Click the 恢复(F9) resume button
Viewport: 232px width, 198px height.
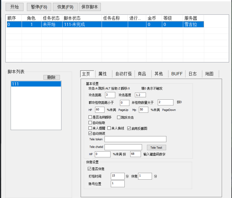[65, 7]
